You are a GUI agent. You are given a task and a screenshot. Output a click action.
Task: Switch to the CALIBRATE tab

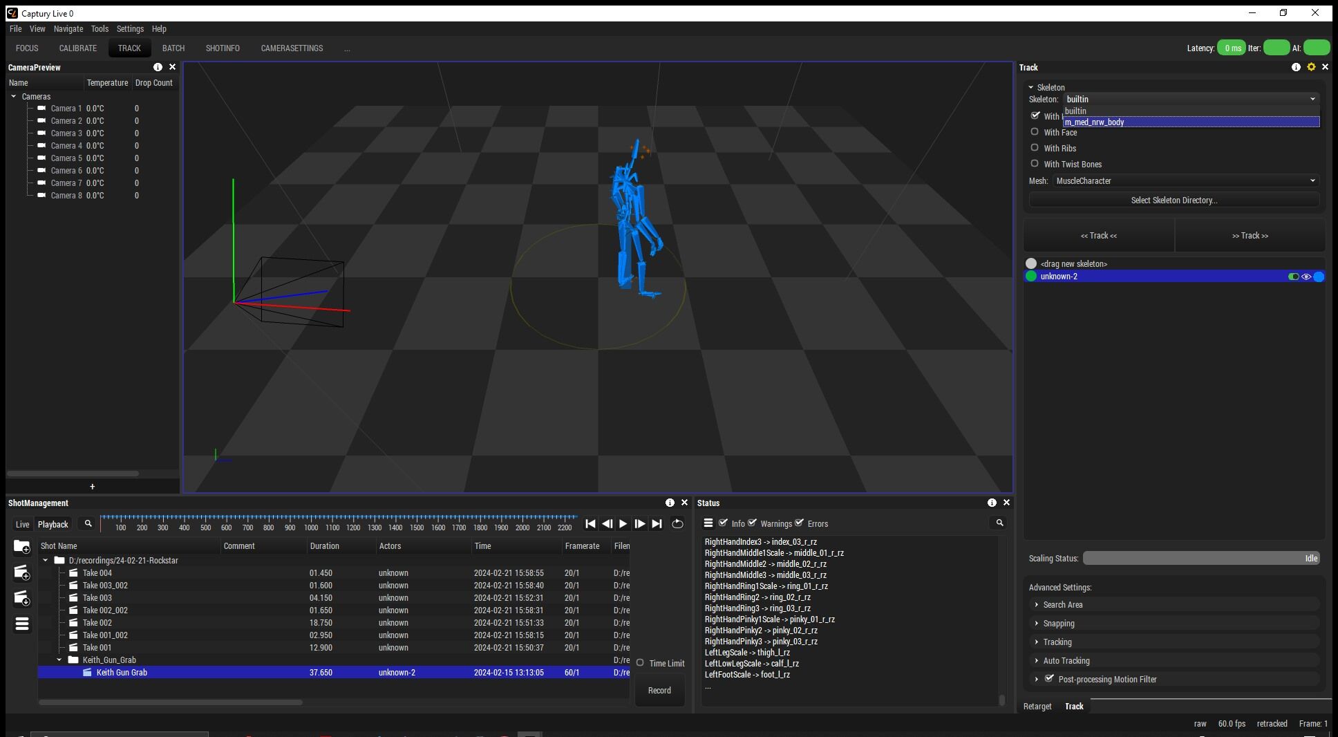tap(77, 48)
